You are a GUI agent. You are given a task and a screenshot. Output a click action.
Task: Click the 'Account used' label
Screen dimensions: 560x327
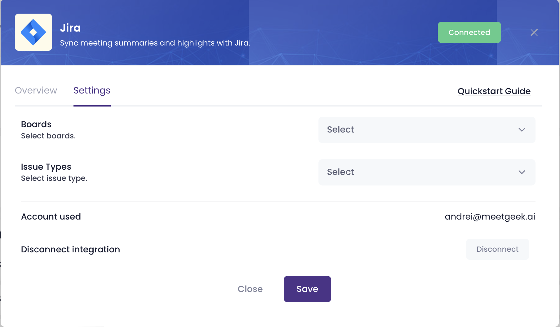[x=51, y=217]
